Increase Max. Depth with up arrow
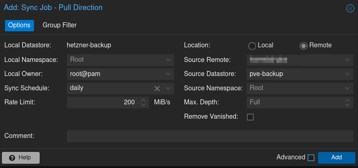The image size is (358, 168). tap(347, 100)
